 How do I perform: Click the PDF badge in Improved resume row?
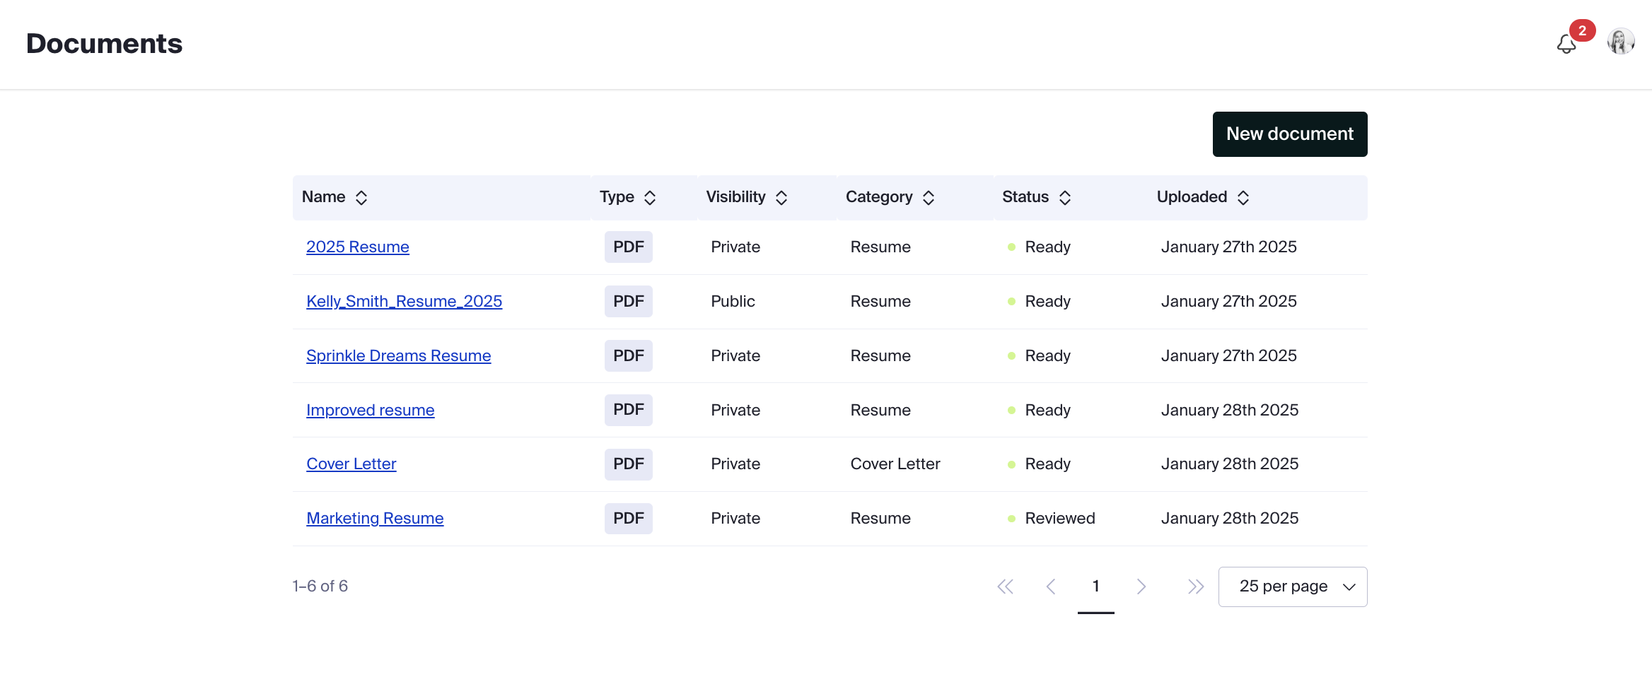[x=629, y=411]
